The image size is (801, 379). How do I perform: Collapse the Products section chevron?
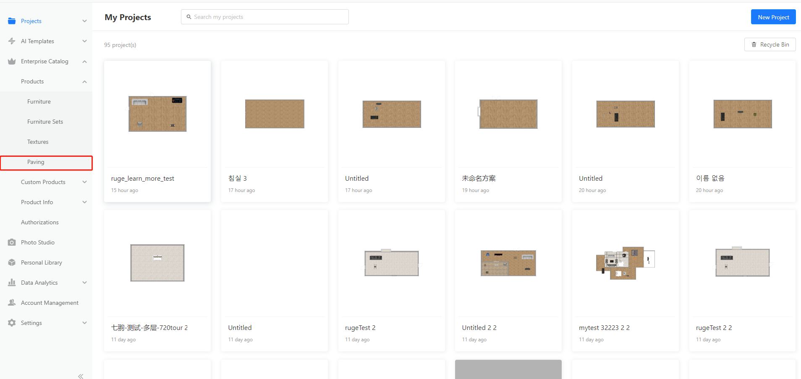84,82
